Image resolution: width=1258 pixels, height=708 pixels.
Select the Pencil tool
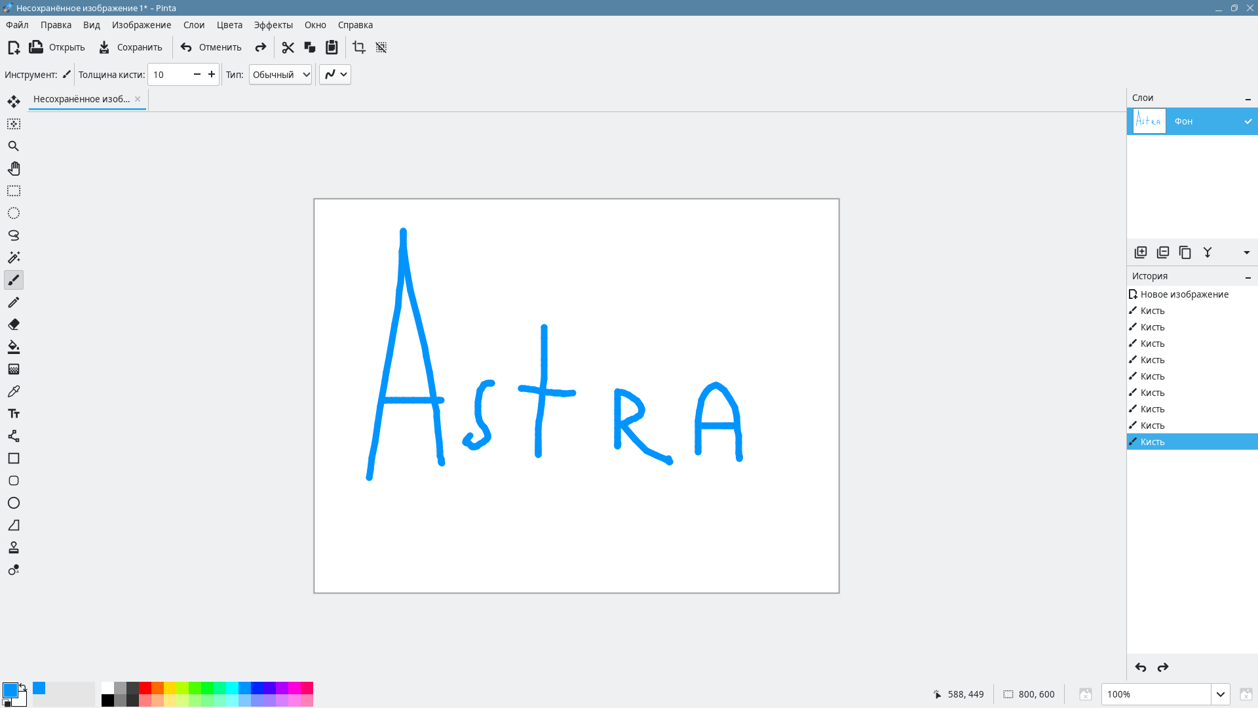(14, 302)
